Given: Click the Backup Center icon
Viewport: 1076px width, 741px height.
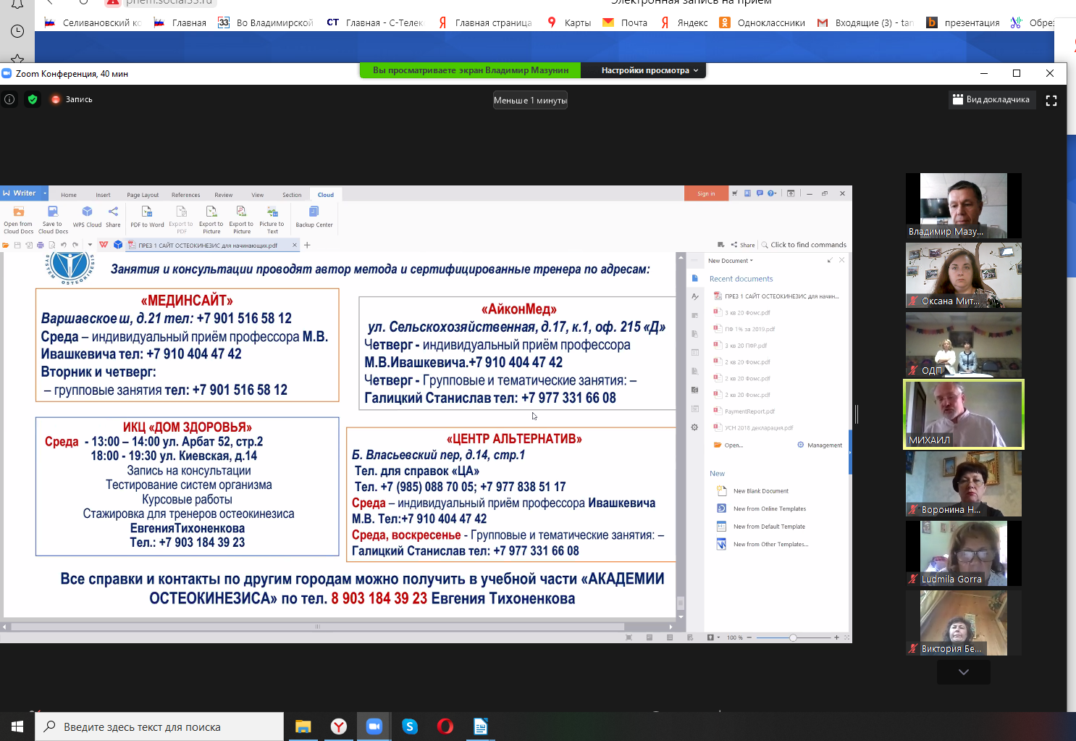Looking at the screenshot, I should 314,216.
